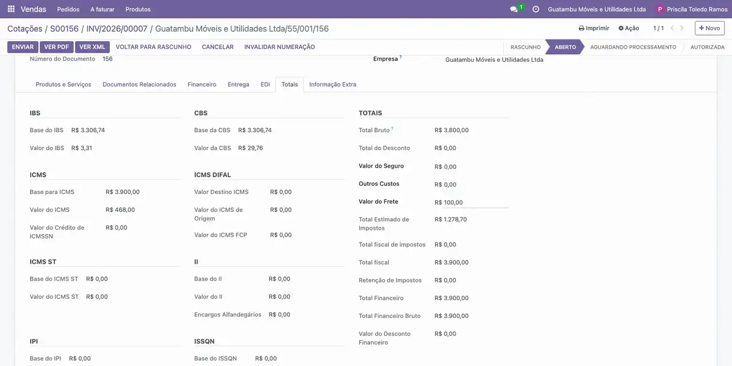Click the Total Bruto help tooltip mark

(392, 129)
